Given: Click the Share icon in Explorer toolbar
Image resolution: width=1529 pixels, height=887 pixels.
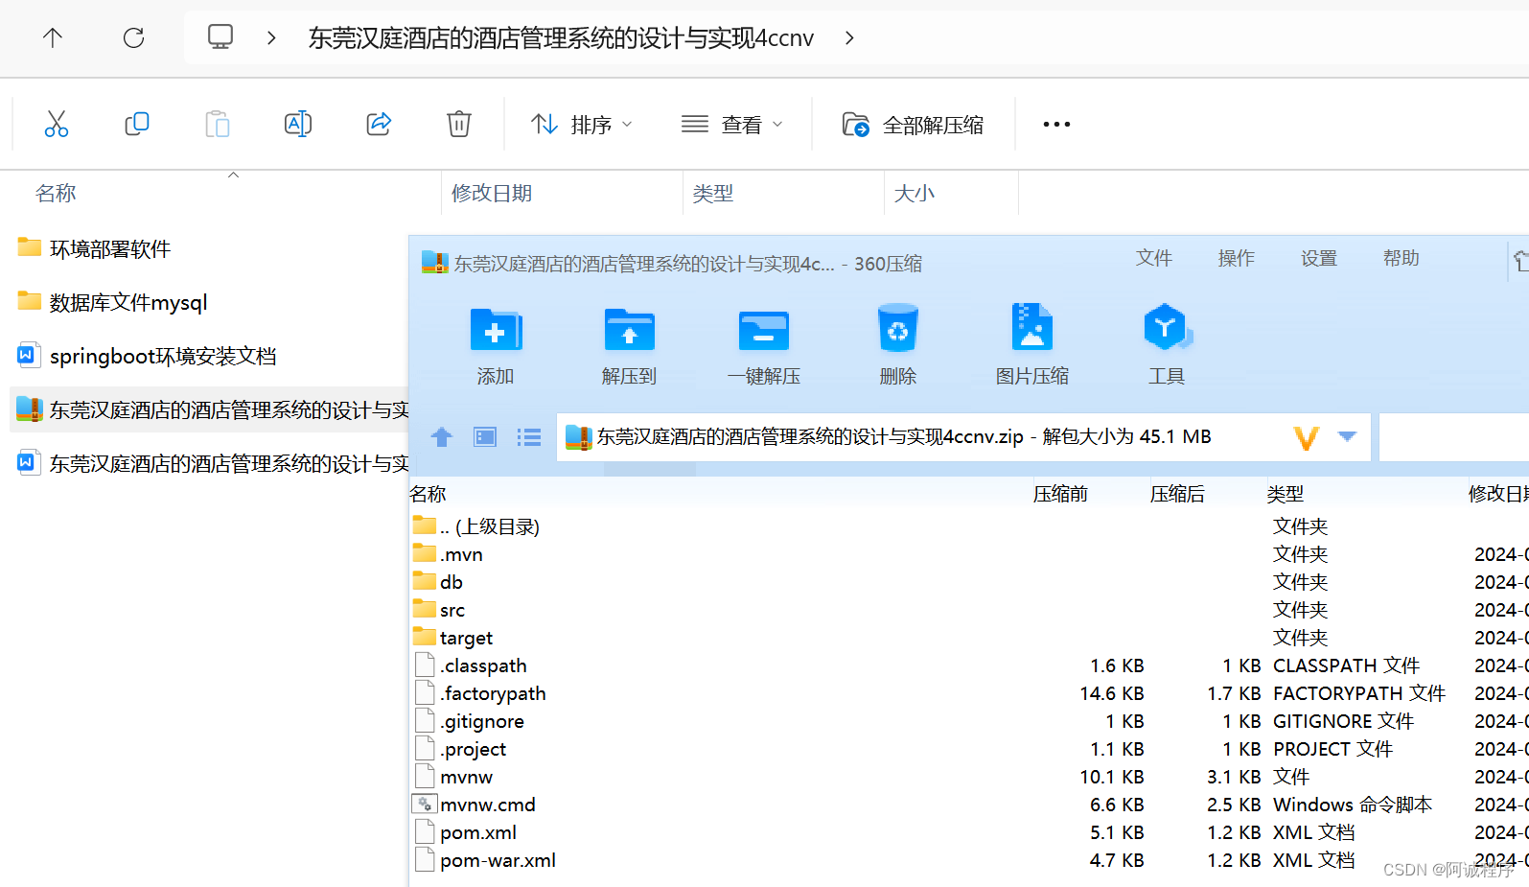Looking at the screenshot, I should coord(379,124).
